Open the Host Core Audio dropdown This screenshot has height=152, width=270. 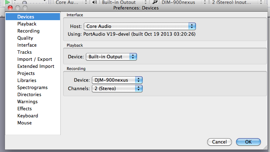coord(139,26)
